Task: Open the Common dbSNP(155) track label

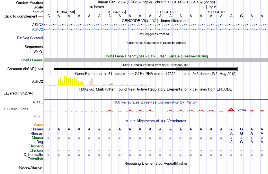Action: (25, 69)
